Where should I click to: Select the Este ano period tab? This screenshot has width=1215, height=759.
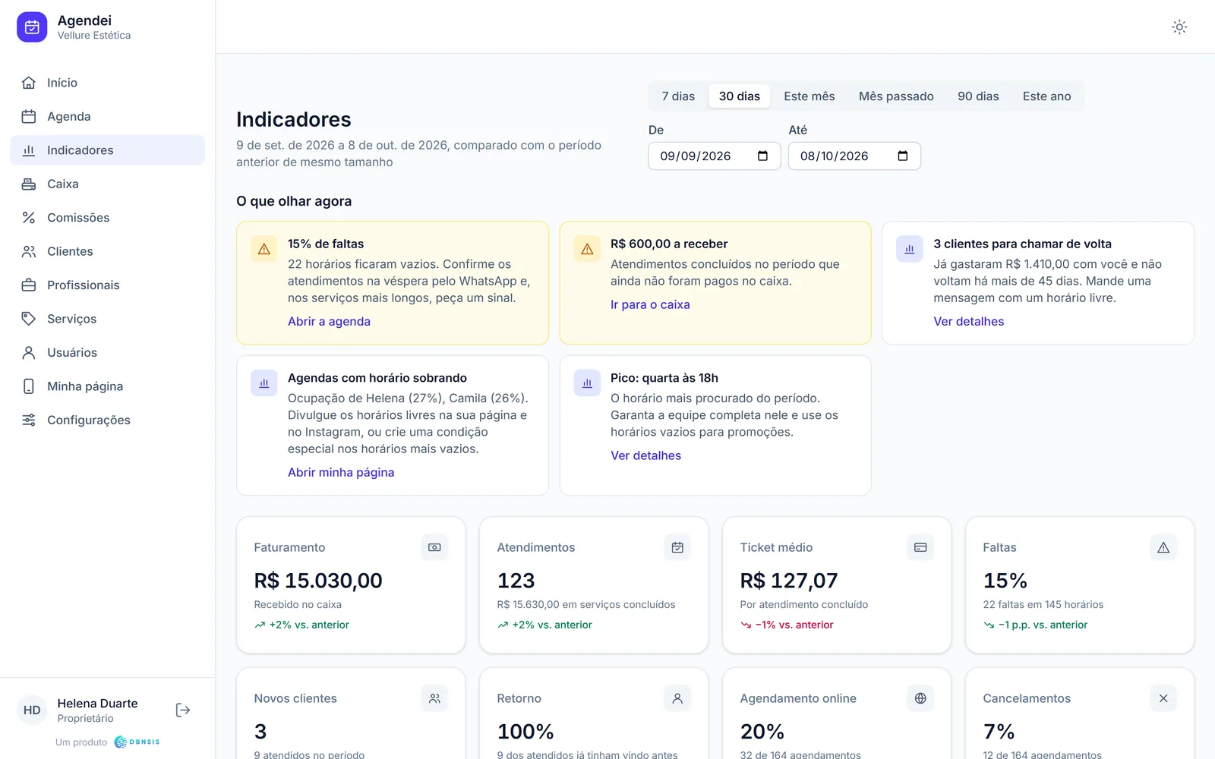click(x=1047, y=96)
